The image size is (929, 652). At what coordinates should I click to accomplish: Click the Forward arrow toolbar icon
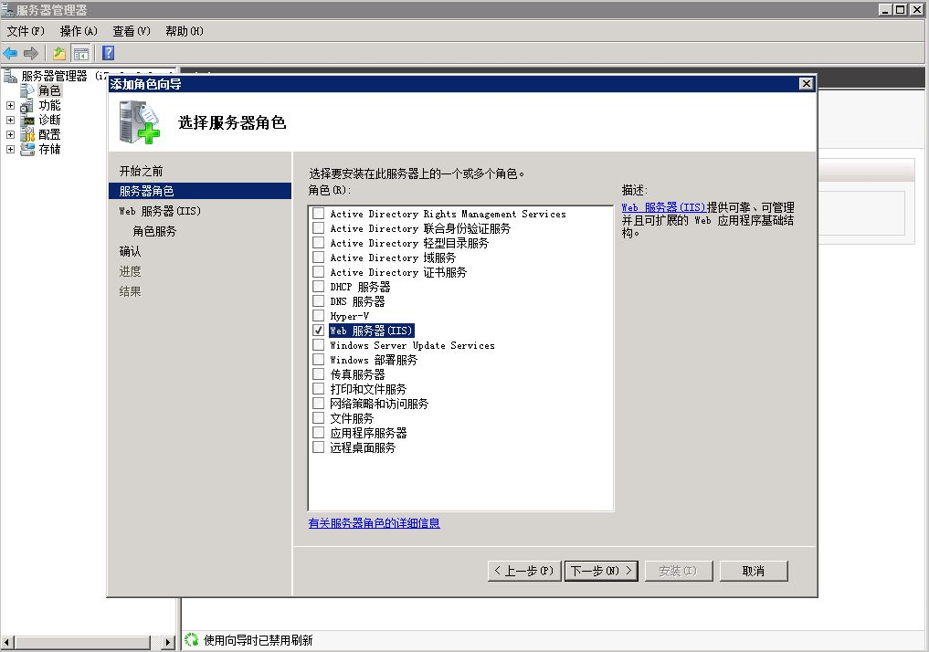click(31, 53)
